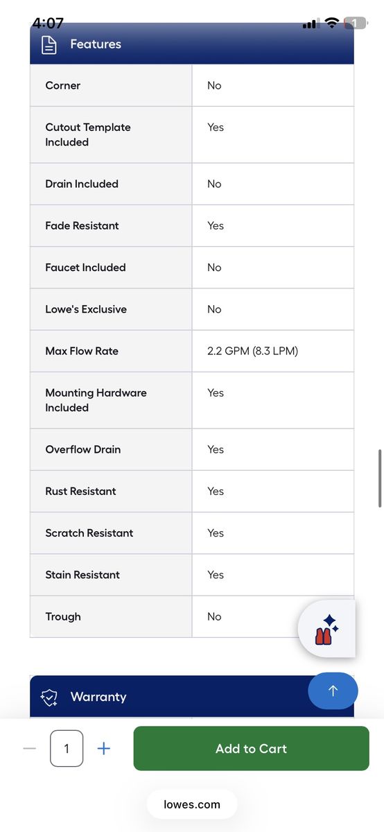Tap the 4:07 clock in status bar
Image resolution: width=384 pixels, height=832 pixels.
click(x=48, y=23)
